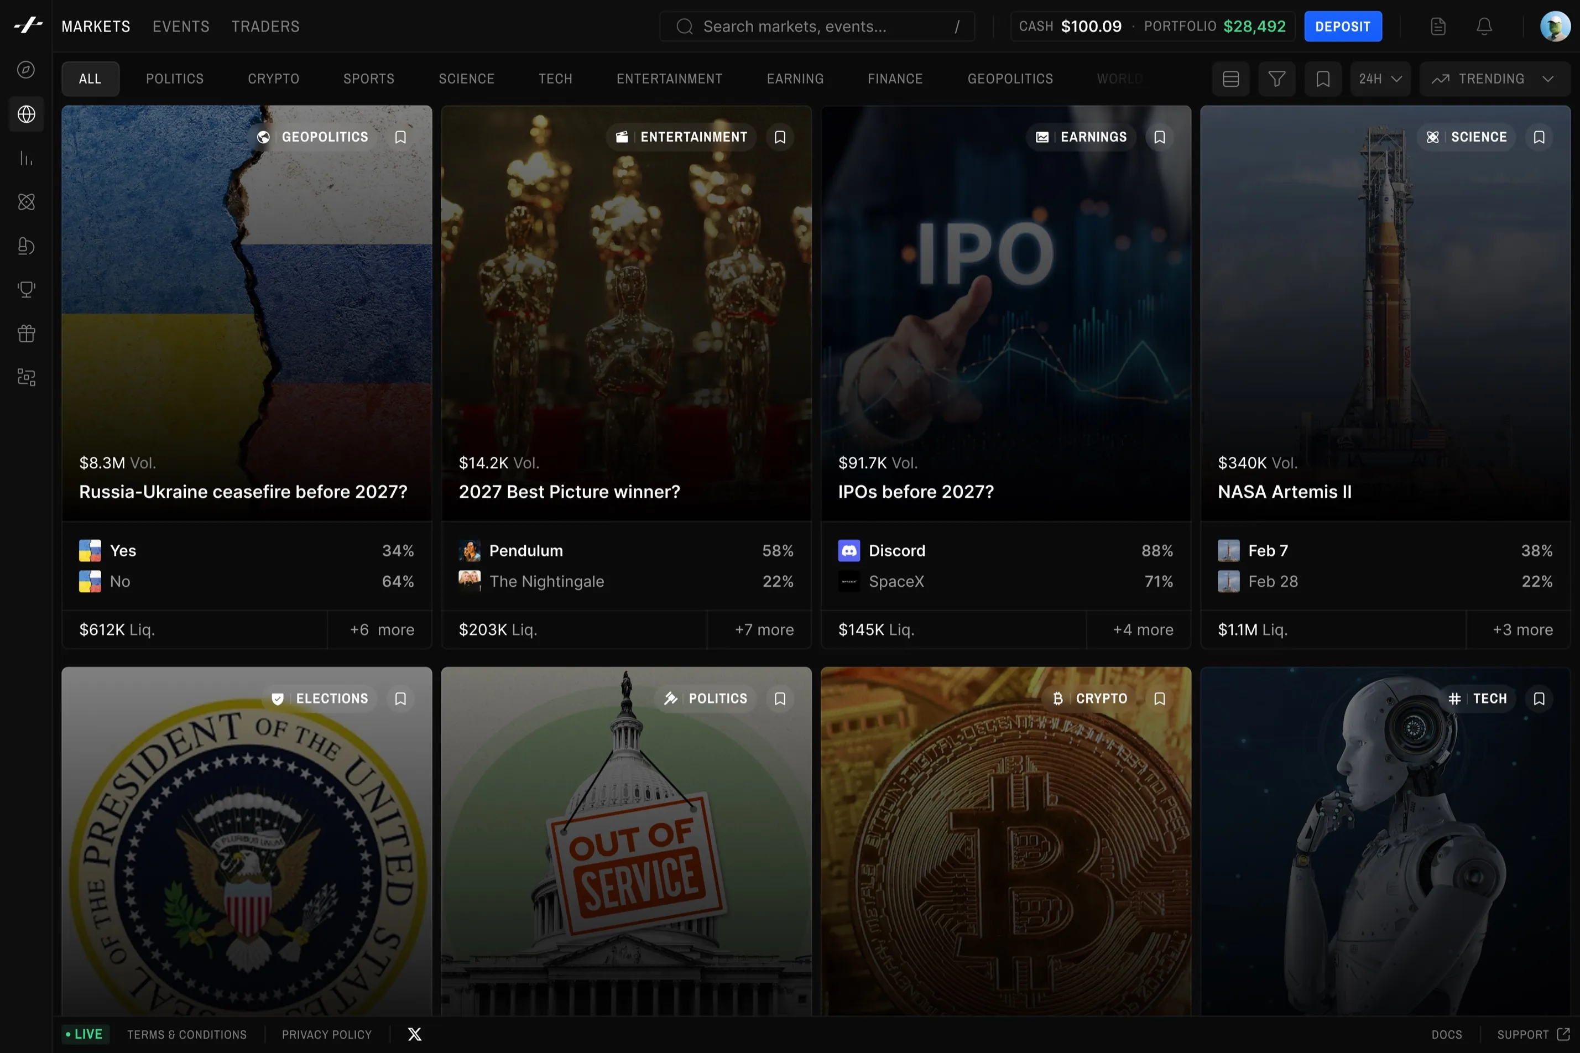Viewport: 1580px width, 1053px height.
Task: Go to Events in the header
Action: coord(181,26)
